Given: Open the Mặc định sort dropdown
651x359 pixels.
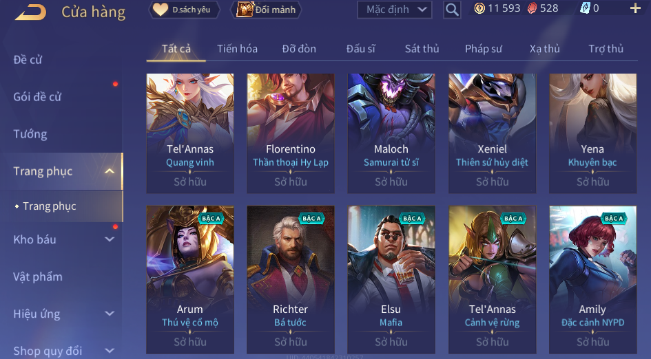Looking at the screenshot, I should (395, 10).
